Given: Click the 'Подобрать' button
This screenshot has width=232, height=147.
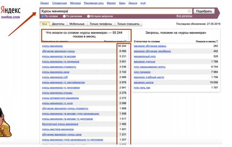Looking at the screenshot, I should [x=204, y=11].
